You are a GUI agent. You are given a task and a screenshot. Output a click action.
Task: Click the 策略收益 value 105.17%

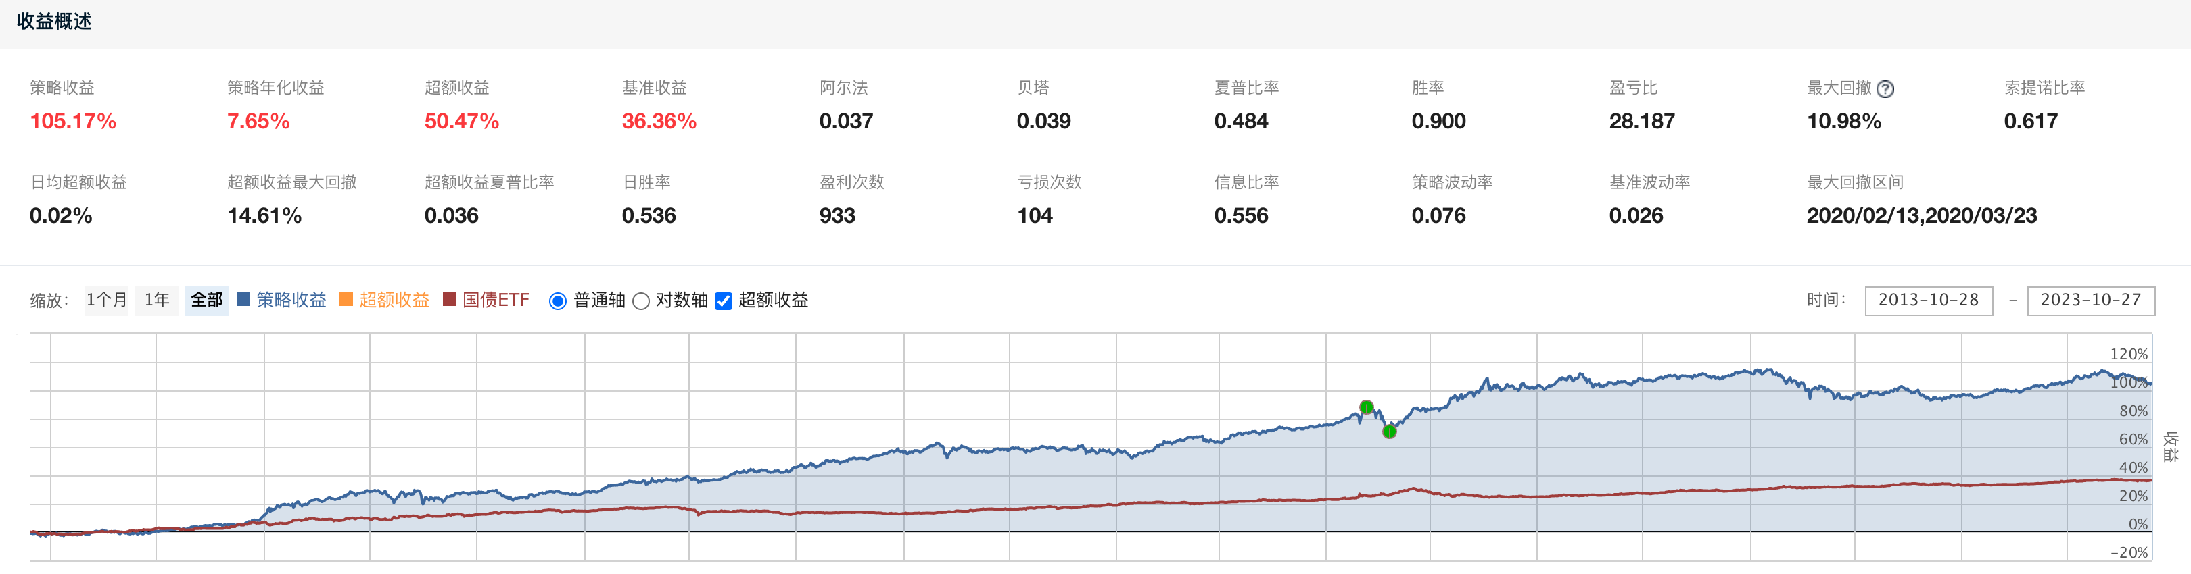pos(73,122)
